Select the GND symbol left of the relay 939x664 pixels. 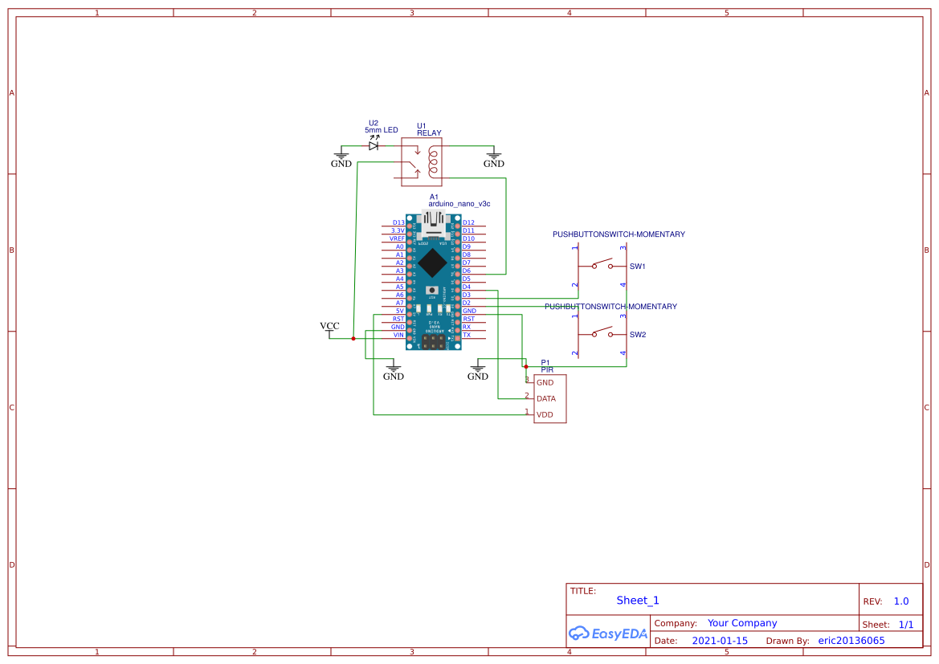point(341,157)
